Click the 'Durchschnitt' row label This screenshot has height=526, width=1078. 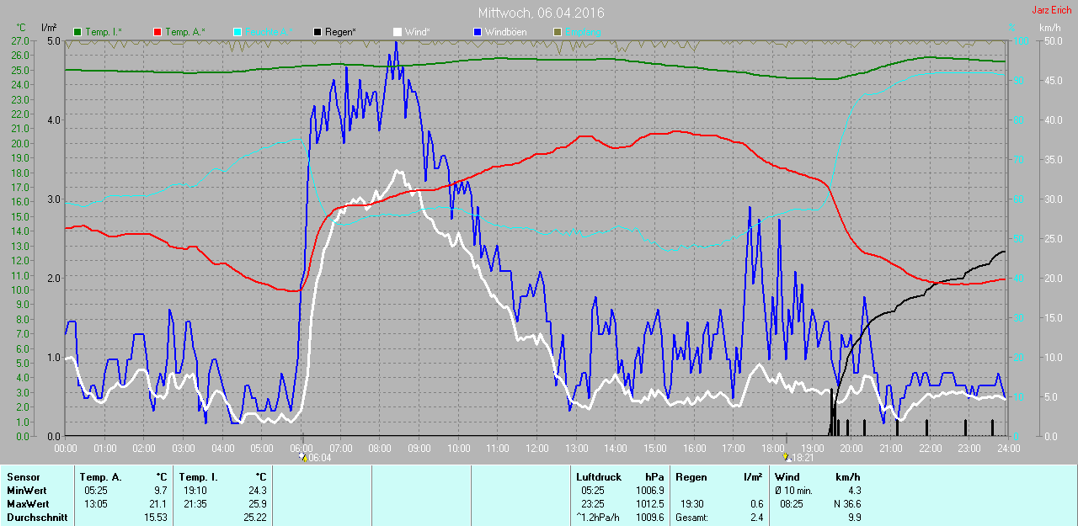coord(37,518)
